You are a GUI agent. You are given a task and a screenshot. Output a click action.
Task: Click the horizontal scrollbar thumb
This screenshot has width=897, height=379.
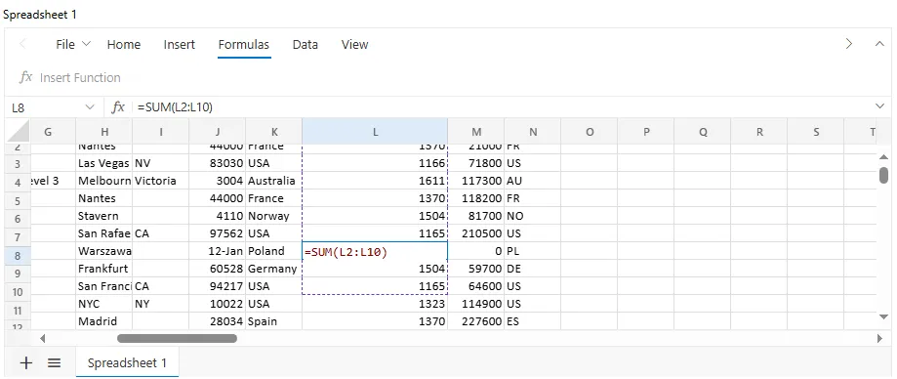click(177, 338)
